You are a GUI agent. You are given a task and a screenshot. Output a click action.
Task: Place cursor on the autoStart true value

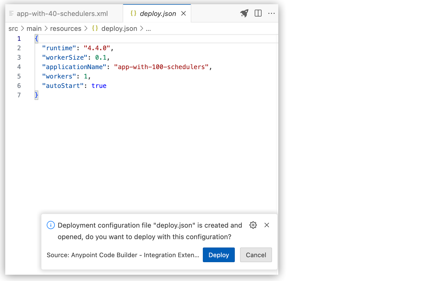99,86
